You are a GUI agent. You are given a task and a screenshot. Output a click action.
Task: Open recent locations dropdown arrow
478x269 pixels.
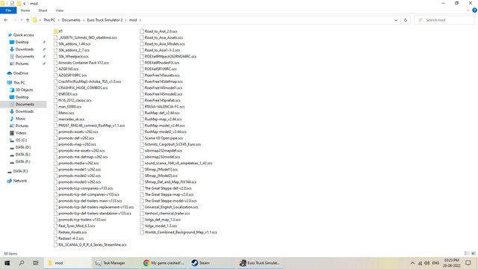(x=22, y=20)
